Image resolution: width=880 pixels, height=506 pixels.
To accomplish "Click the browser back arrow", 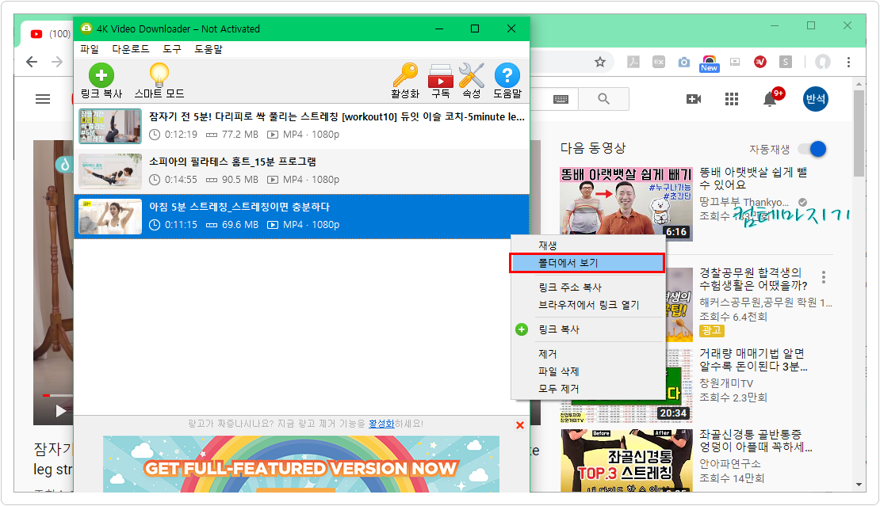I will [32, 62].
